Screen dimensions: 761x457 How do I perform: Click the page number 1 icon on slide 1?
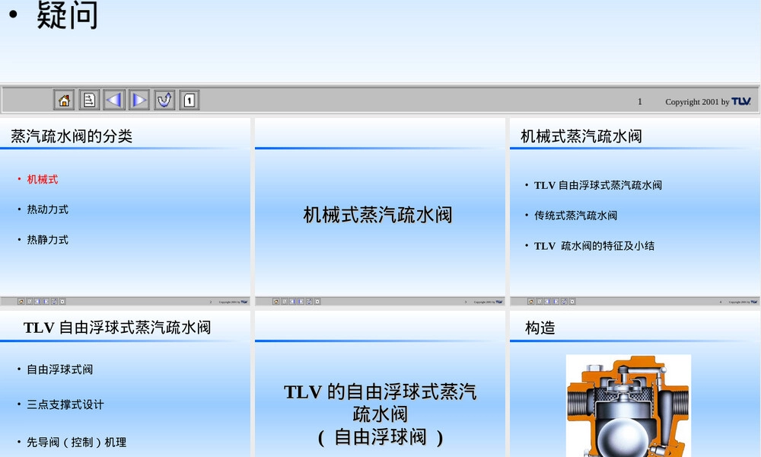189,100
